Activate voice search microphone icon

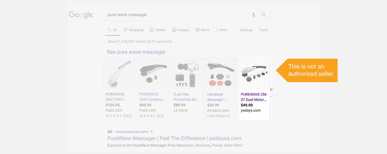coord(254,15)
